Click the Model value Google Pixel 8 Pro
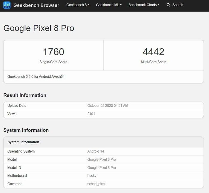The image size is (209, 193). click(x=102, y=160)
